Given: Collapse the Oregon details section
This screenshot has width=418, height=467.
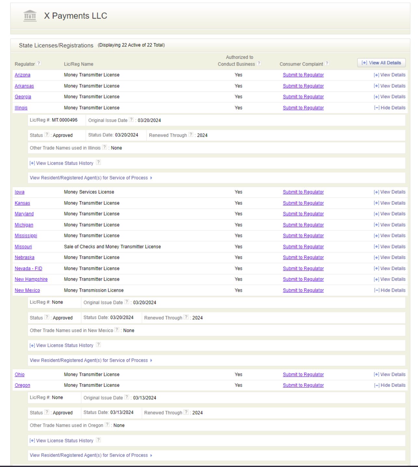Looking at the screenshot, I should 390,385.
